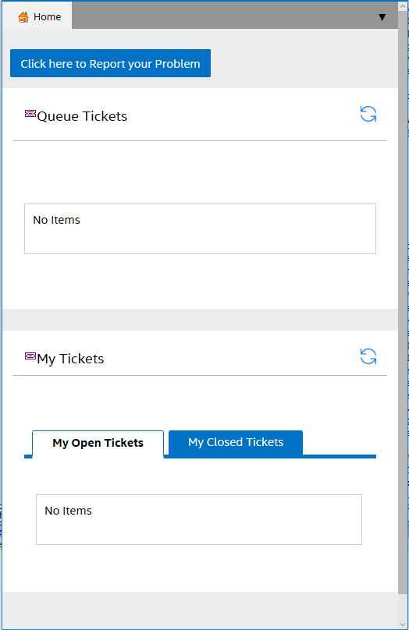Click the scrollbar up arrow

403,6
